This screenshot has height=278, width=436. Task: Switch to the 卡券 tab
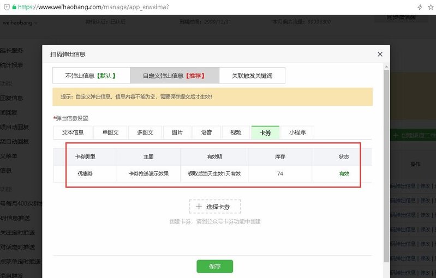(265, 132)
